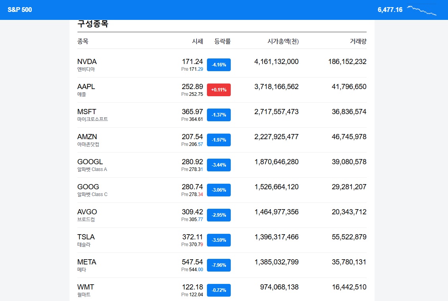Click the -1.97% change badge for AMZN

pyautogui.click(x=218, y=140)
